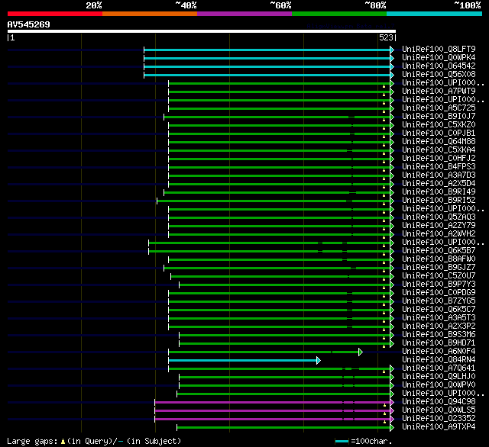Click the red 20% identity legend segment
The width and height of the screenshot is (489, 447).
[54, 14]
